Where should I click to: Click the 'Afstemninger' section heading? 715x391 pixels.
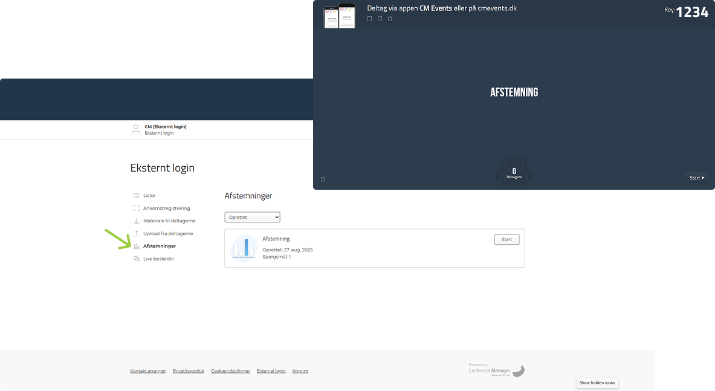pos(248,196)
